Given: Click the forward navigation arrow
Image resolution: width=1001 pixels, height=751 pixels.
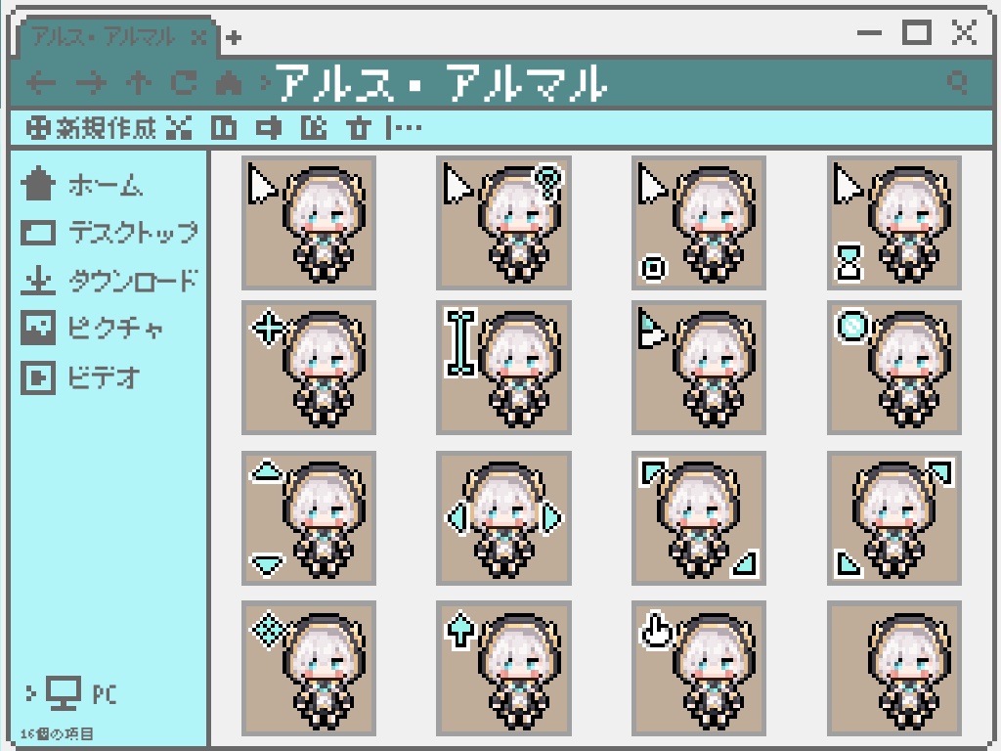Looking at the screenshot, I should 91,83.
